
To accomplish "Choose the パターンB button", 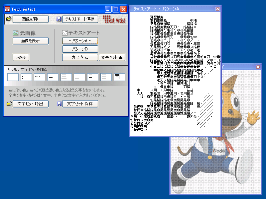I will (x=80, y=49).
